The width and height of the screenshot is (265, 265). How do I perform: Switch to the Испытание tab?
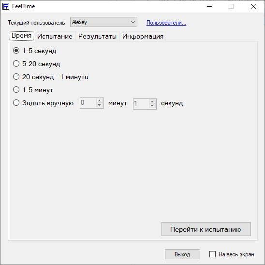coord(55,36)
